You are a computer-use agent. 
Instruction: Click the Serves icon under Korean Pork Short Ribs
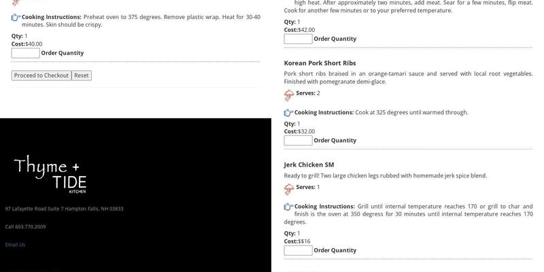pos(289,95)
